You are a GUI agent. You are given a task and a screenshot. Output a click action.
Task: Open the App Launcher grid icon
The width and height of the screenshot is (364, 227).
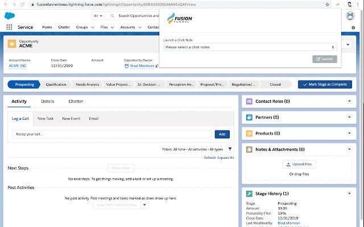pos(9,27)
